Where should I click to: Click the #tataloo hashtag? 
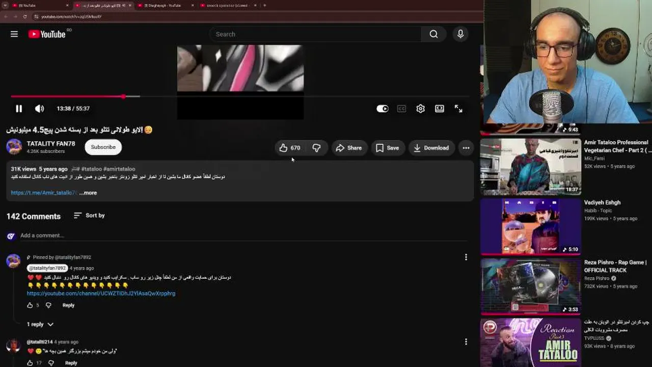point(91,169)
